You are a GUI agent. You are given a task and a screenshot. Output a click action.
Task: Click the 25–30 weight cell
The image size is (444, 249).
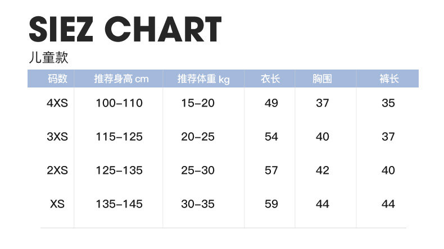[198, 170]
